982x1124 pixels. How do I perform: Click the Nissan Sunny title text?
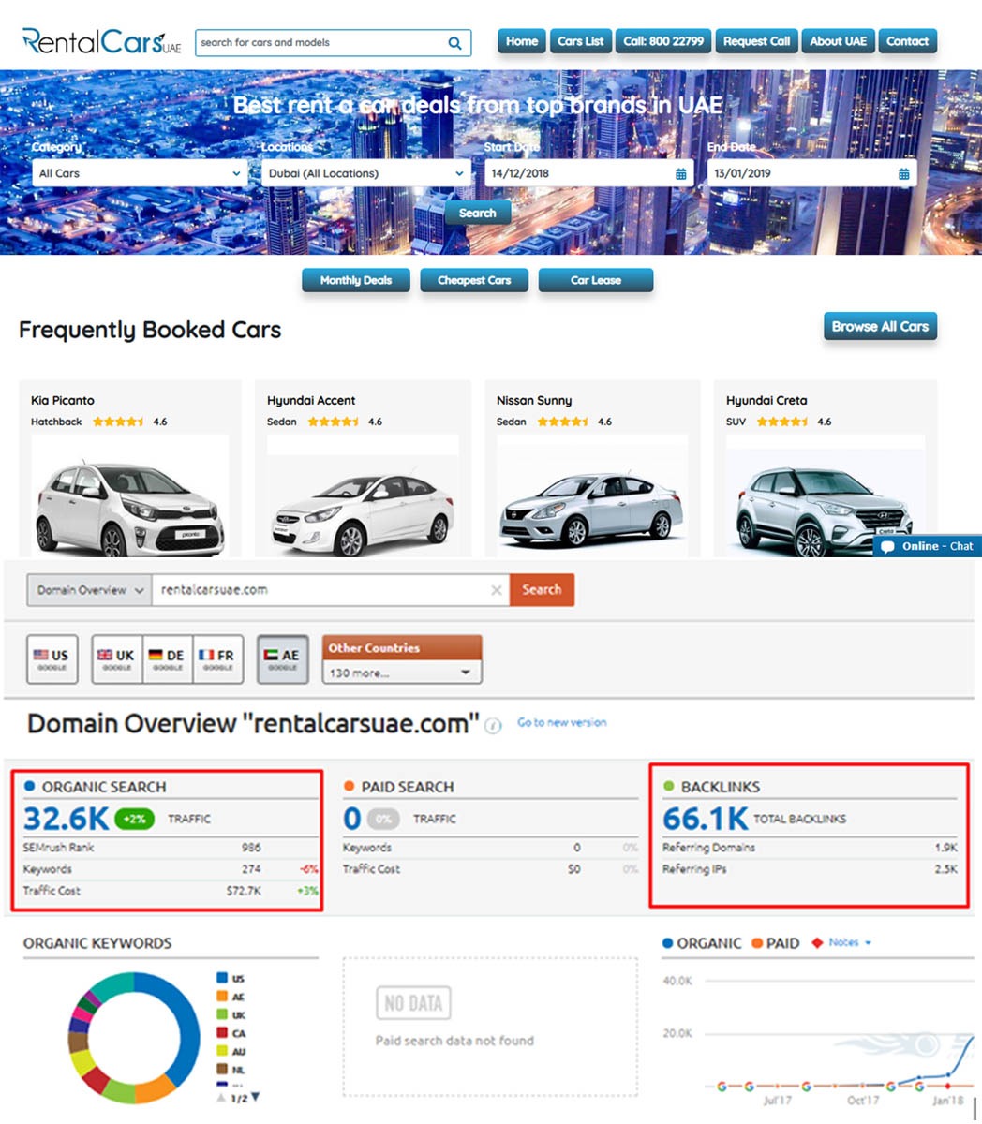[x=534, y=401]
